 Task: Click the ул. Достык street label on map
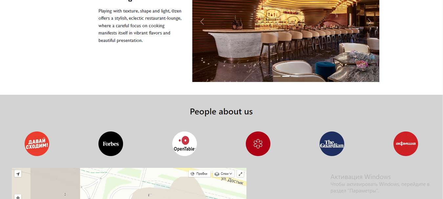[x=232, y=181]
